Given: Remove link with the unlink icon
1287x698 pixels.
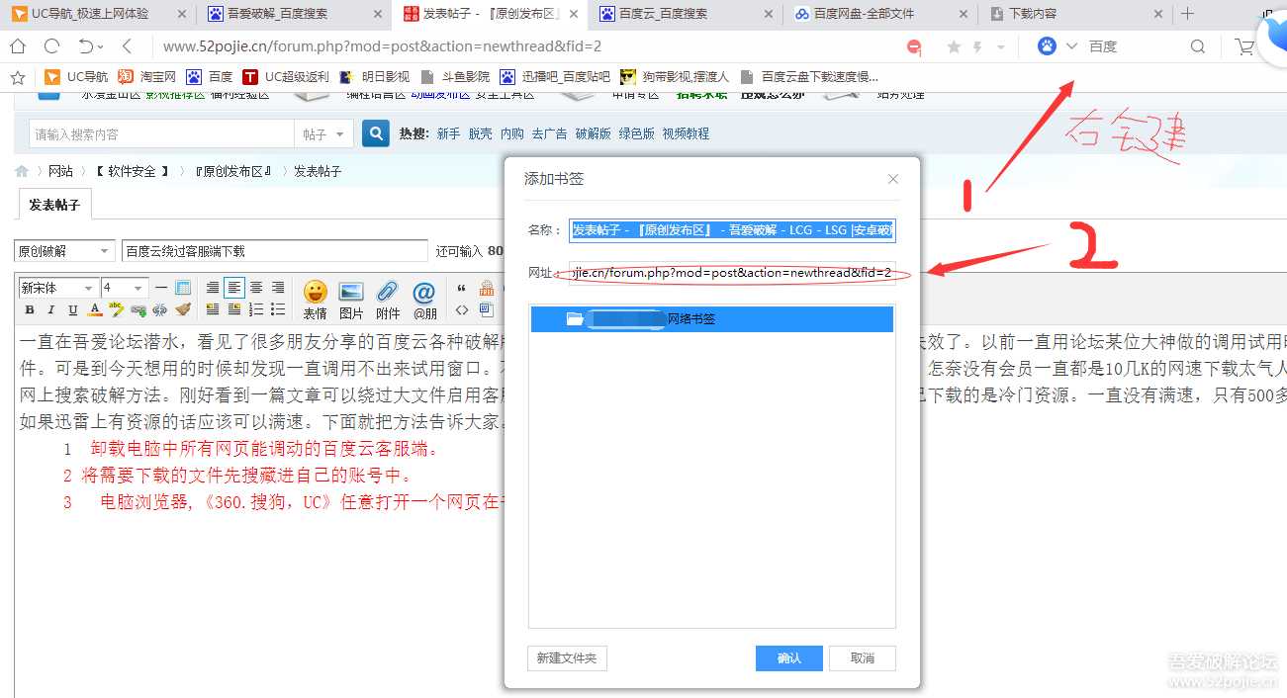Looking at the screenshot, I should pos(160,309).
